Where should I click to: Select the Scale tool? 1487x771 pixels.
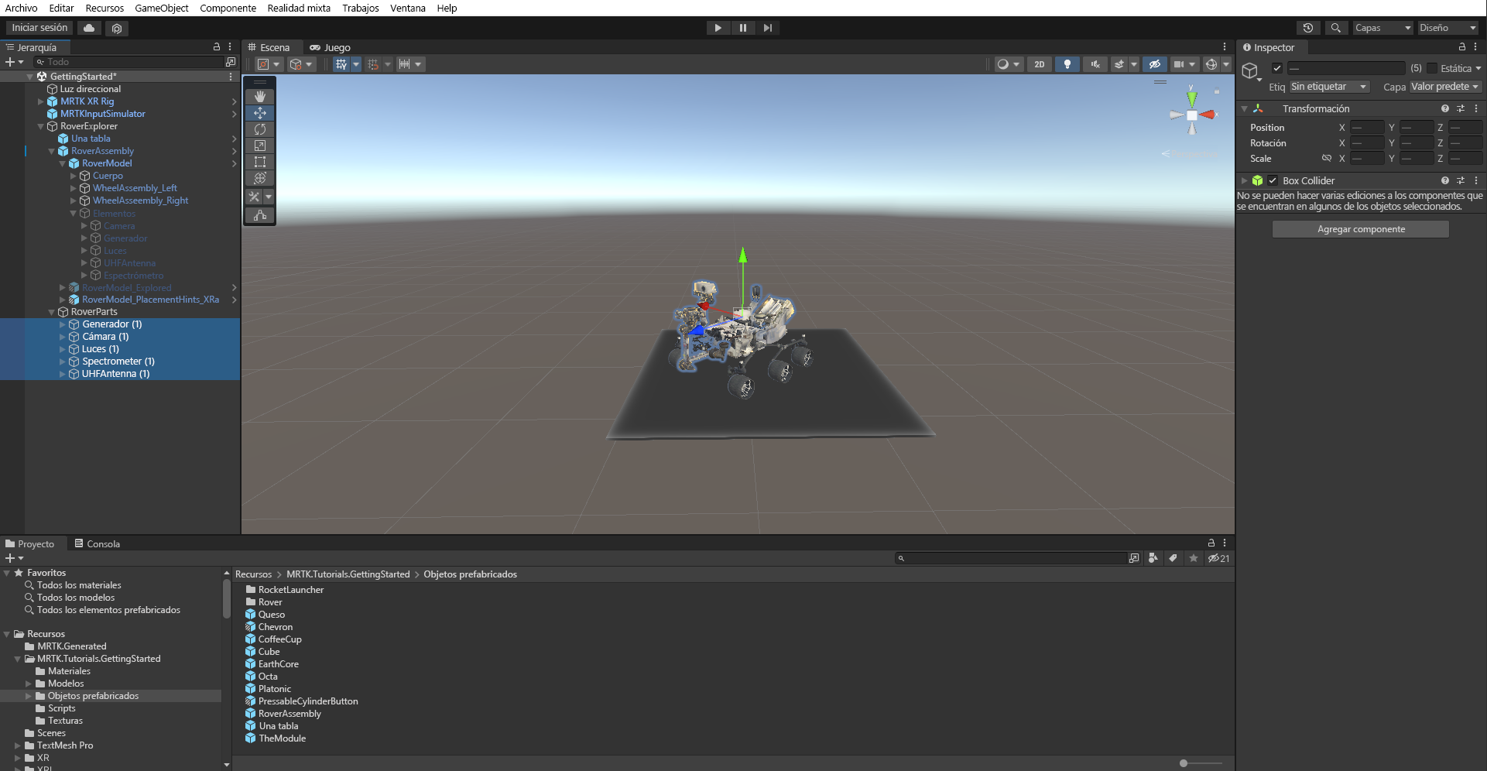point(260,146)
